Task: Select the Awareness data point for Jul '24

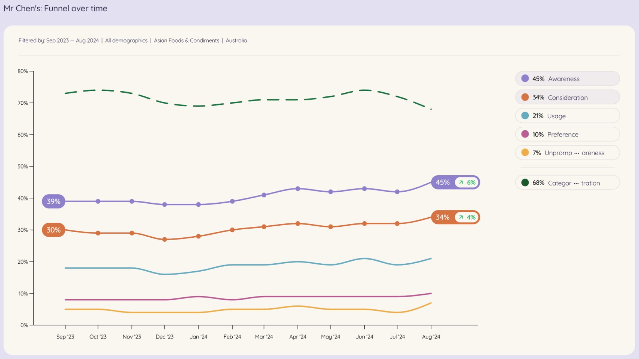Action: point(397,192)
